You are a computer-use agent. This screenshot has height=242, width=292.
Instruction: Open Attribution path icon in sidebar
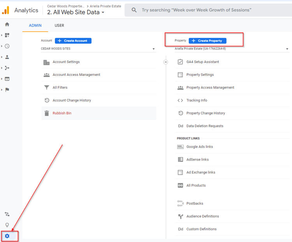7,214
